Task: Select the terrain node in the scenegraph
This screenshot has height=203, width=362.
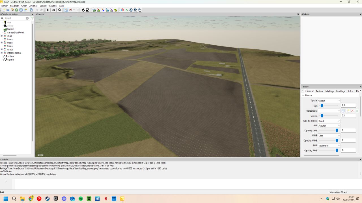Action: point(10,29)
